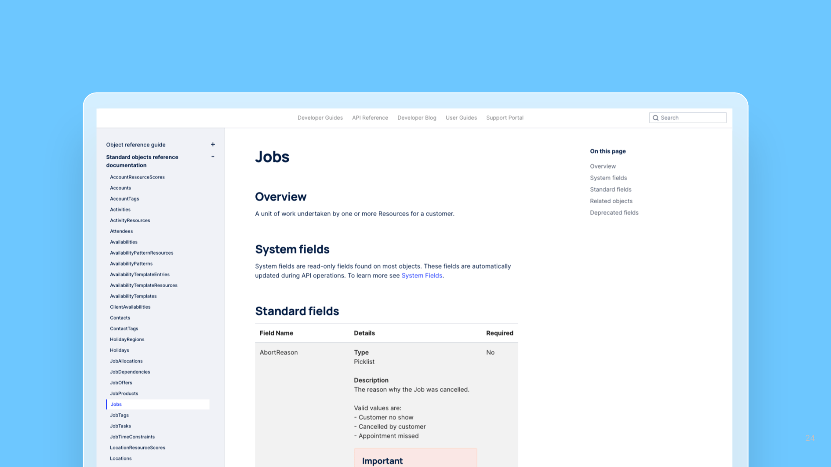Viewport: 831px width, 467px height.
Task: Open AccountTags in sidebar
Action: click(x=124, y=199)
